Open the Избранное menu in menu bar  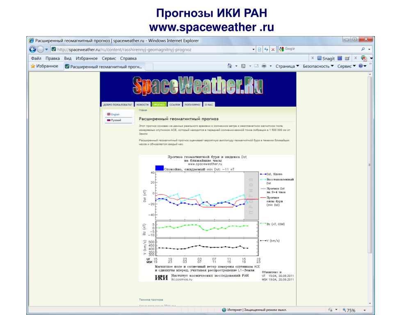tap(87, 58)
